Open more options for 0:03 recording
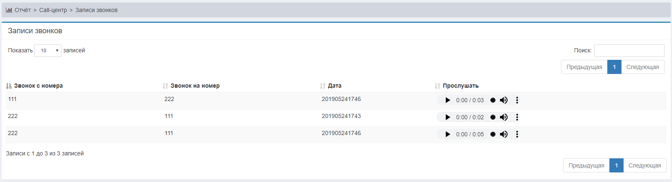This screenshot has width=672, height=182. click(517, 100)
